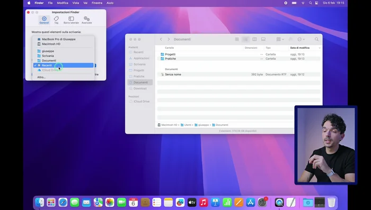371x210 pixels.
Task: Go back in the Documenti Finder window
Action: [161, 39]
